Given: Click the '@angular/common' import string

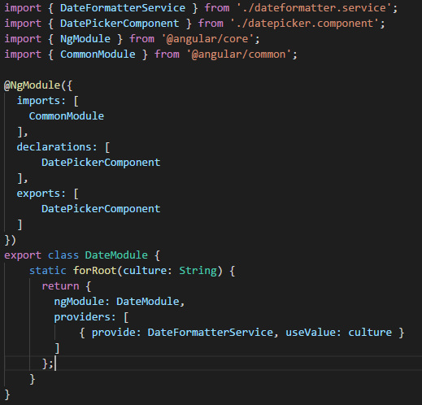Looking at the screenshot, I should point(239,54).
